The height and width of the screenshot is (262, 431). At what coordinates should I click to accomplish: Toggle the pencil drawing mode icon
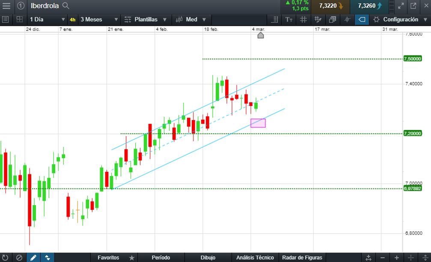click(x=33, y=258)
